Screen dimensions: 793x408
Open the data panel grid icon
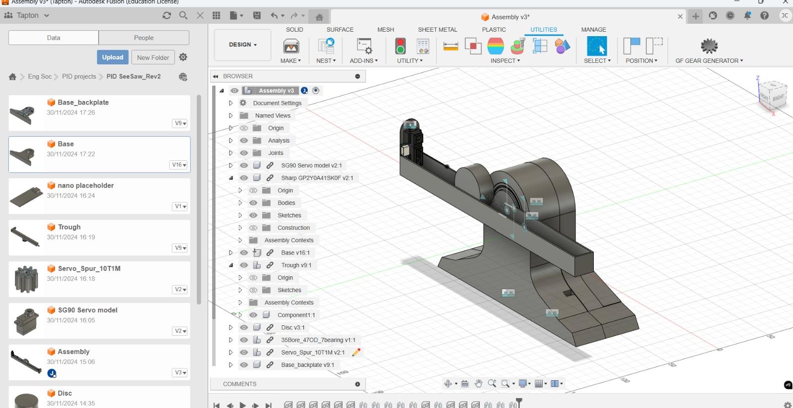pos(216,15)
